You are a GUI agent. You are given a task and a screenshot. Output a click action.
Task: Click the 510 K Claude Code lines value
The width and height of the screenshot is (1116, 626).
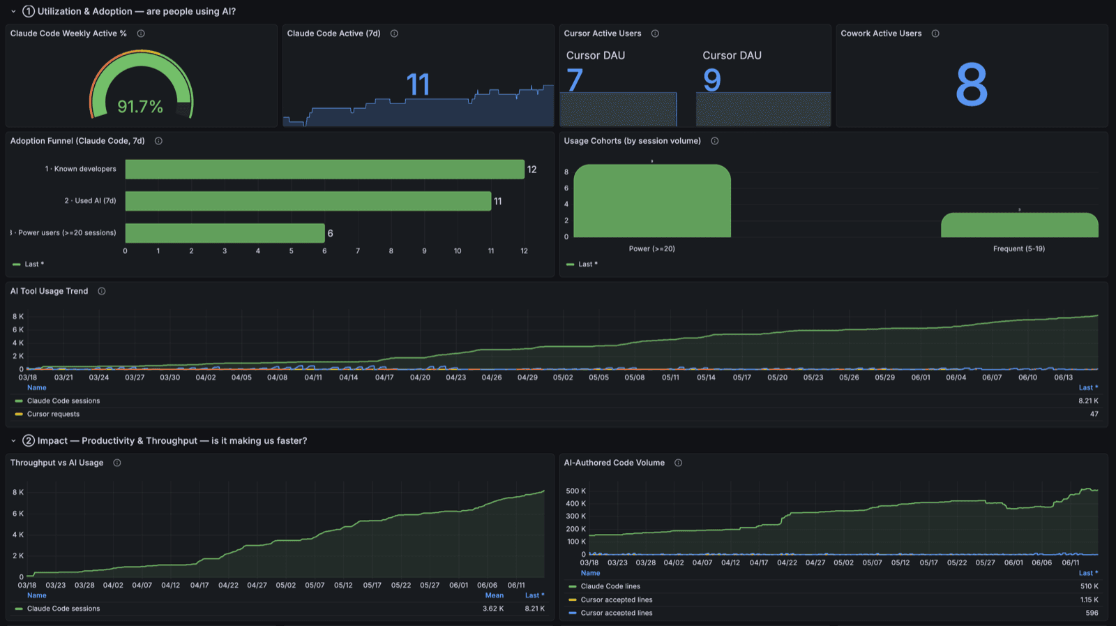[x=1089, y=587]
